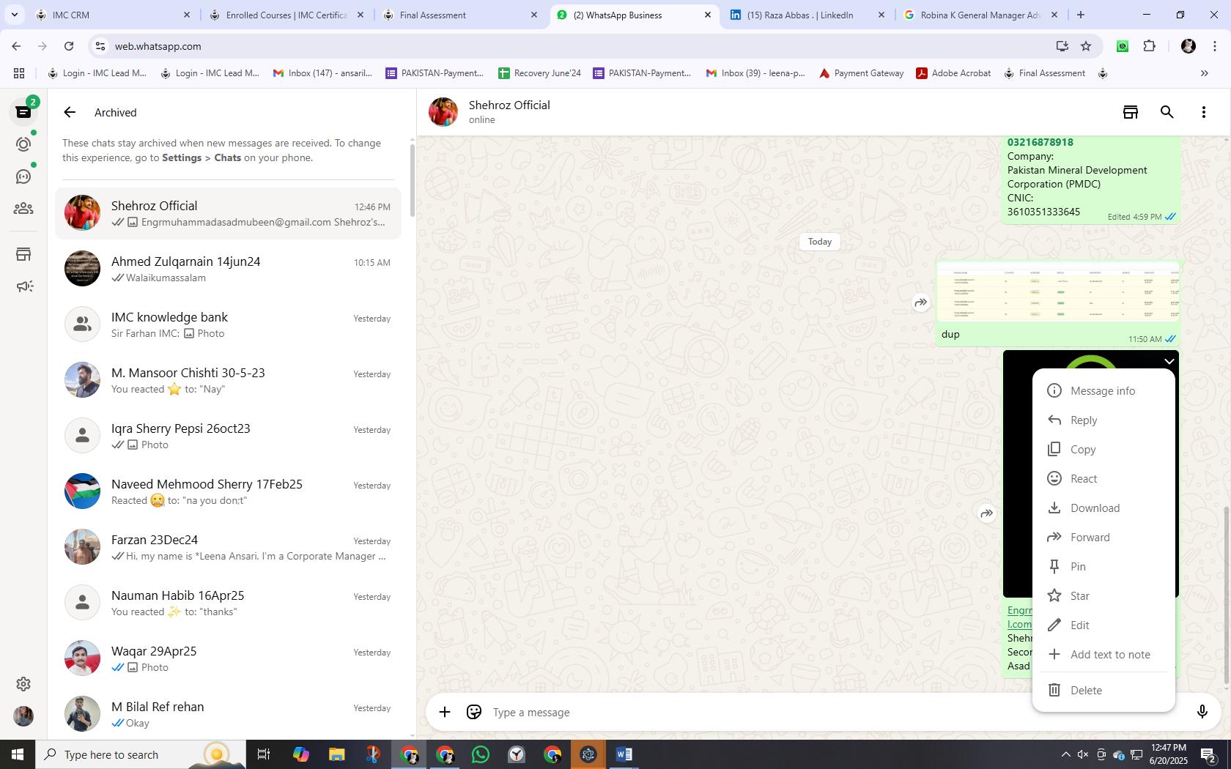
Task: Open WhatsApp Settings gear icon
Action: [23, 683]
